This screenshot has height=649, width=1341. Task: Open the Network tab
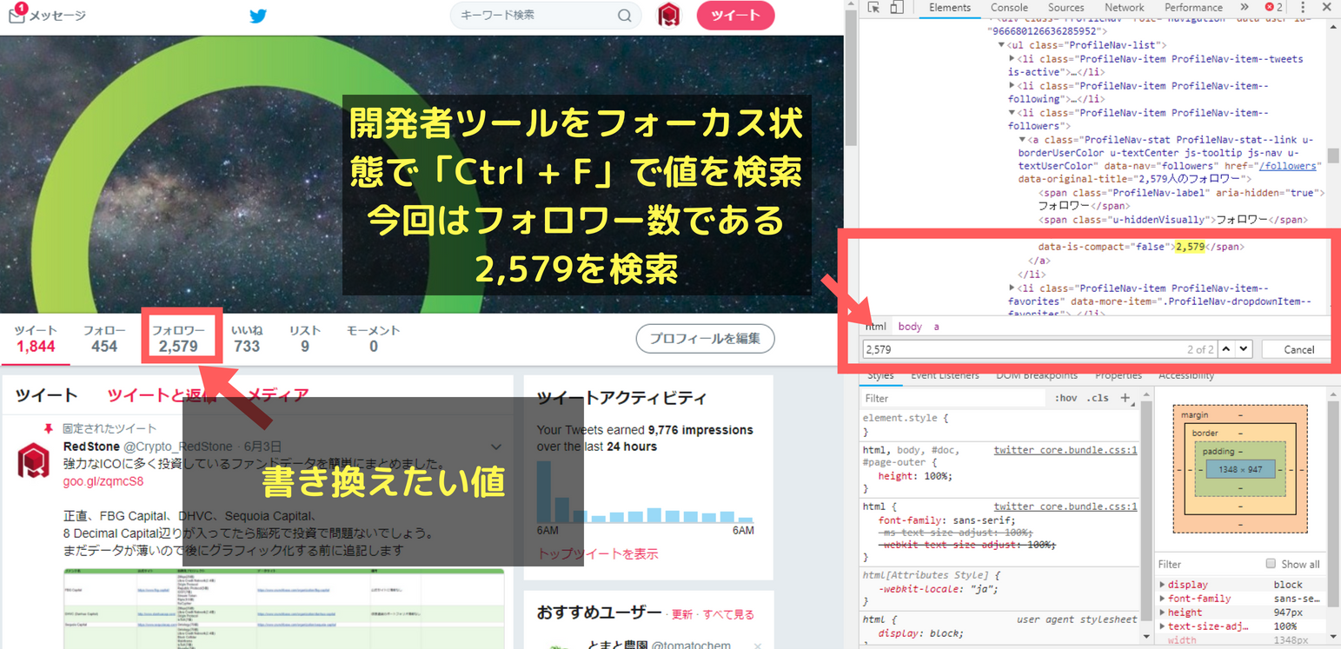pyautogui.click(x=1125, y=8)
